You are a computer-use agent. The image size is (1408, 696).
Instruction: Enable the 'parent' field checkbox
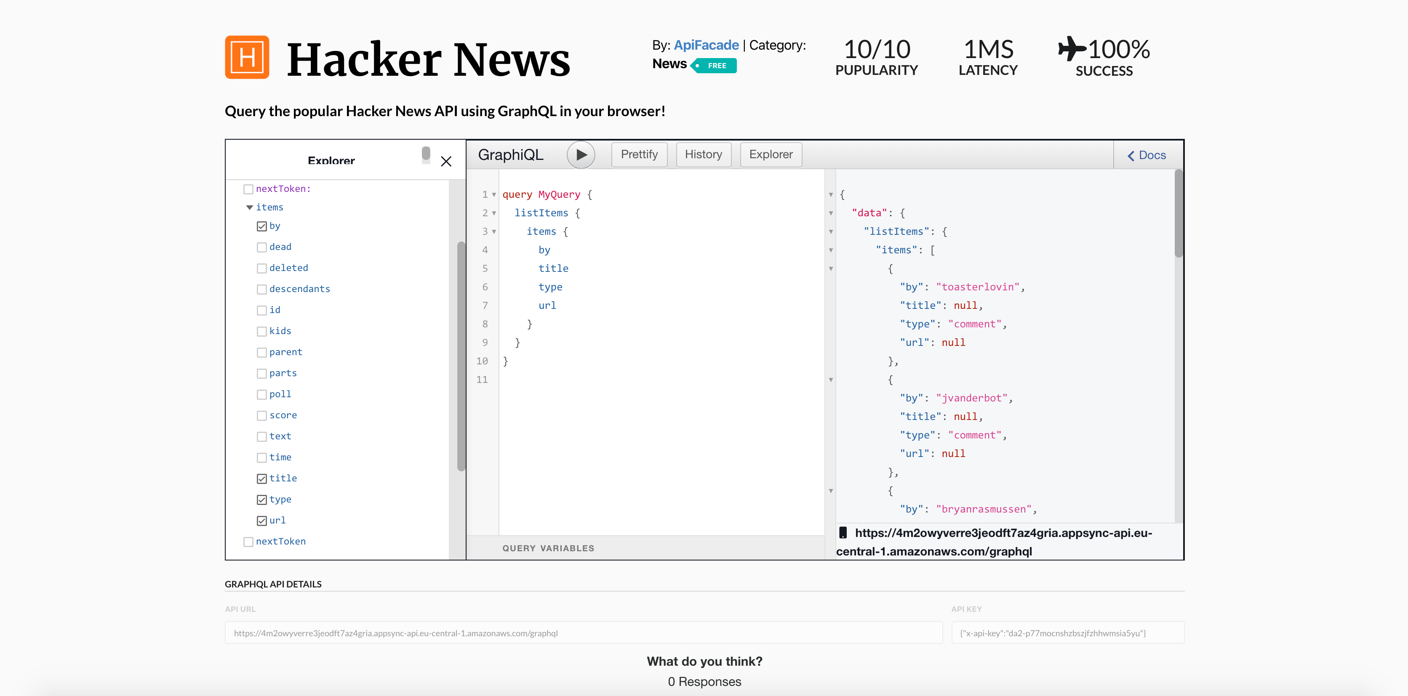(262, 352)
